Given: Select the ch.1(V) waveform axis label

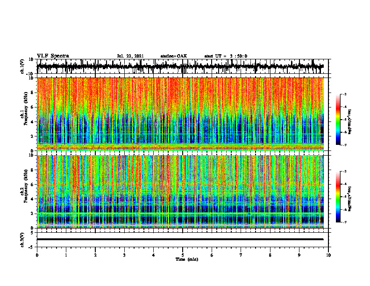Looking at the screenshot, I should (22, 66).
